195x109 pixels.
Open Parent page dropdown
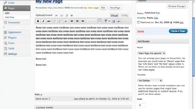(151, 53)
